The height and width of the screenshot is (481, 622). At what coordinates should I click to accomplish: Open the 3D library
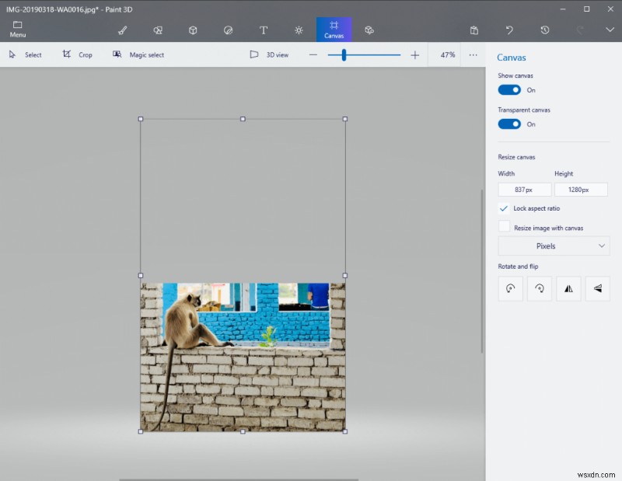pyautogui.click(x=370, y=30)
